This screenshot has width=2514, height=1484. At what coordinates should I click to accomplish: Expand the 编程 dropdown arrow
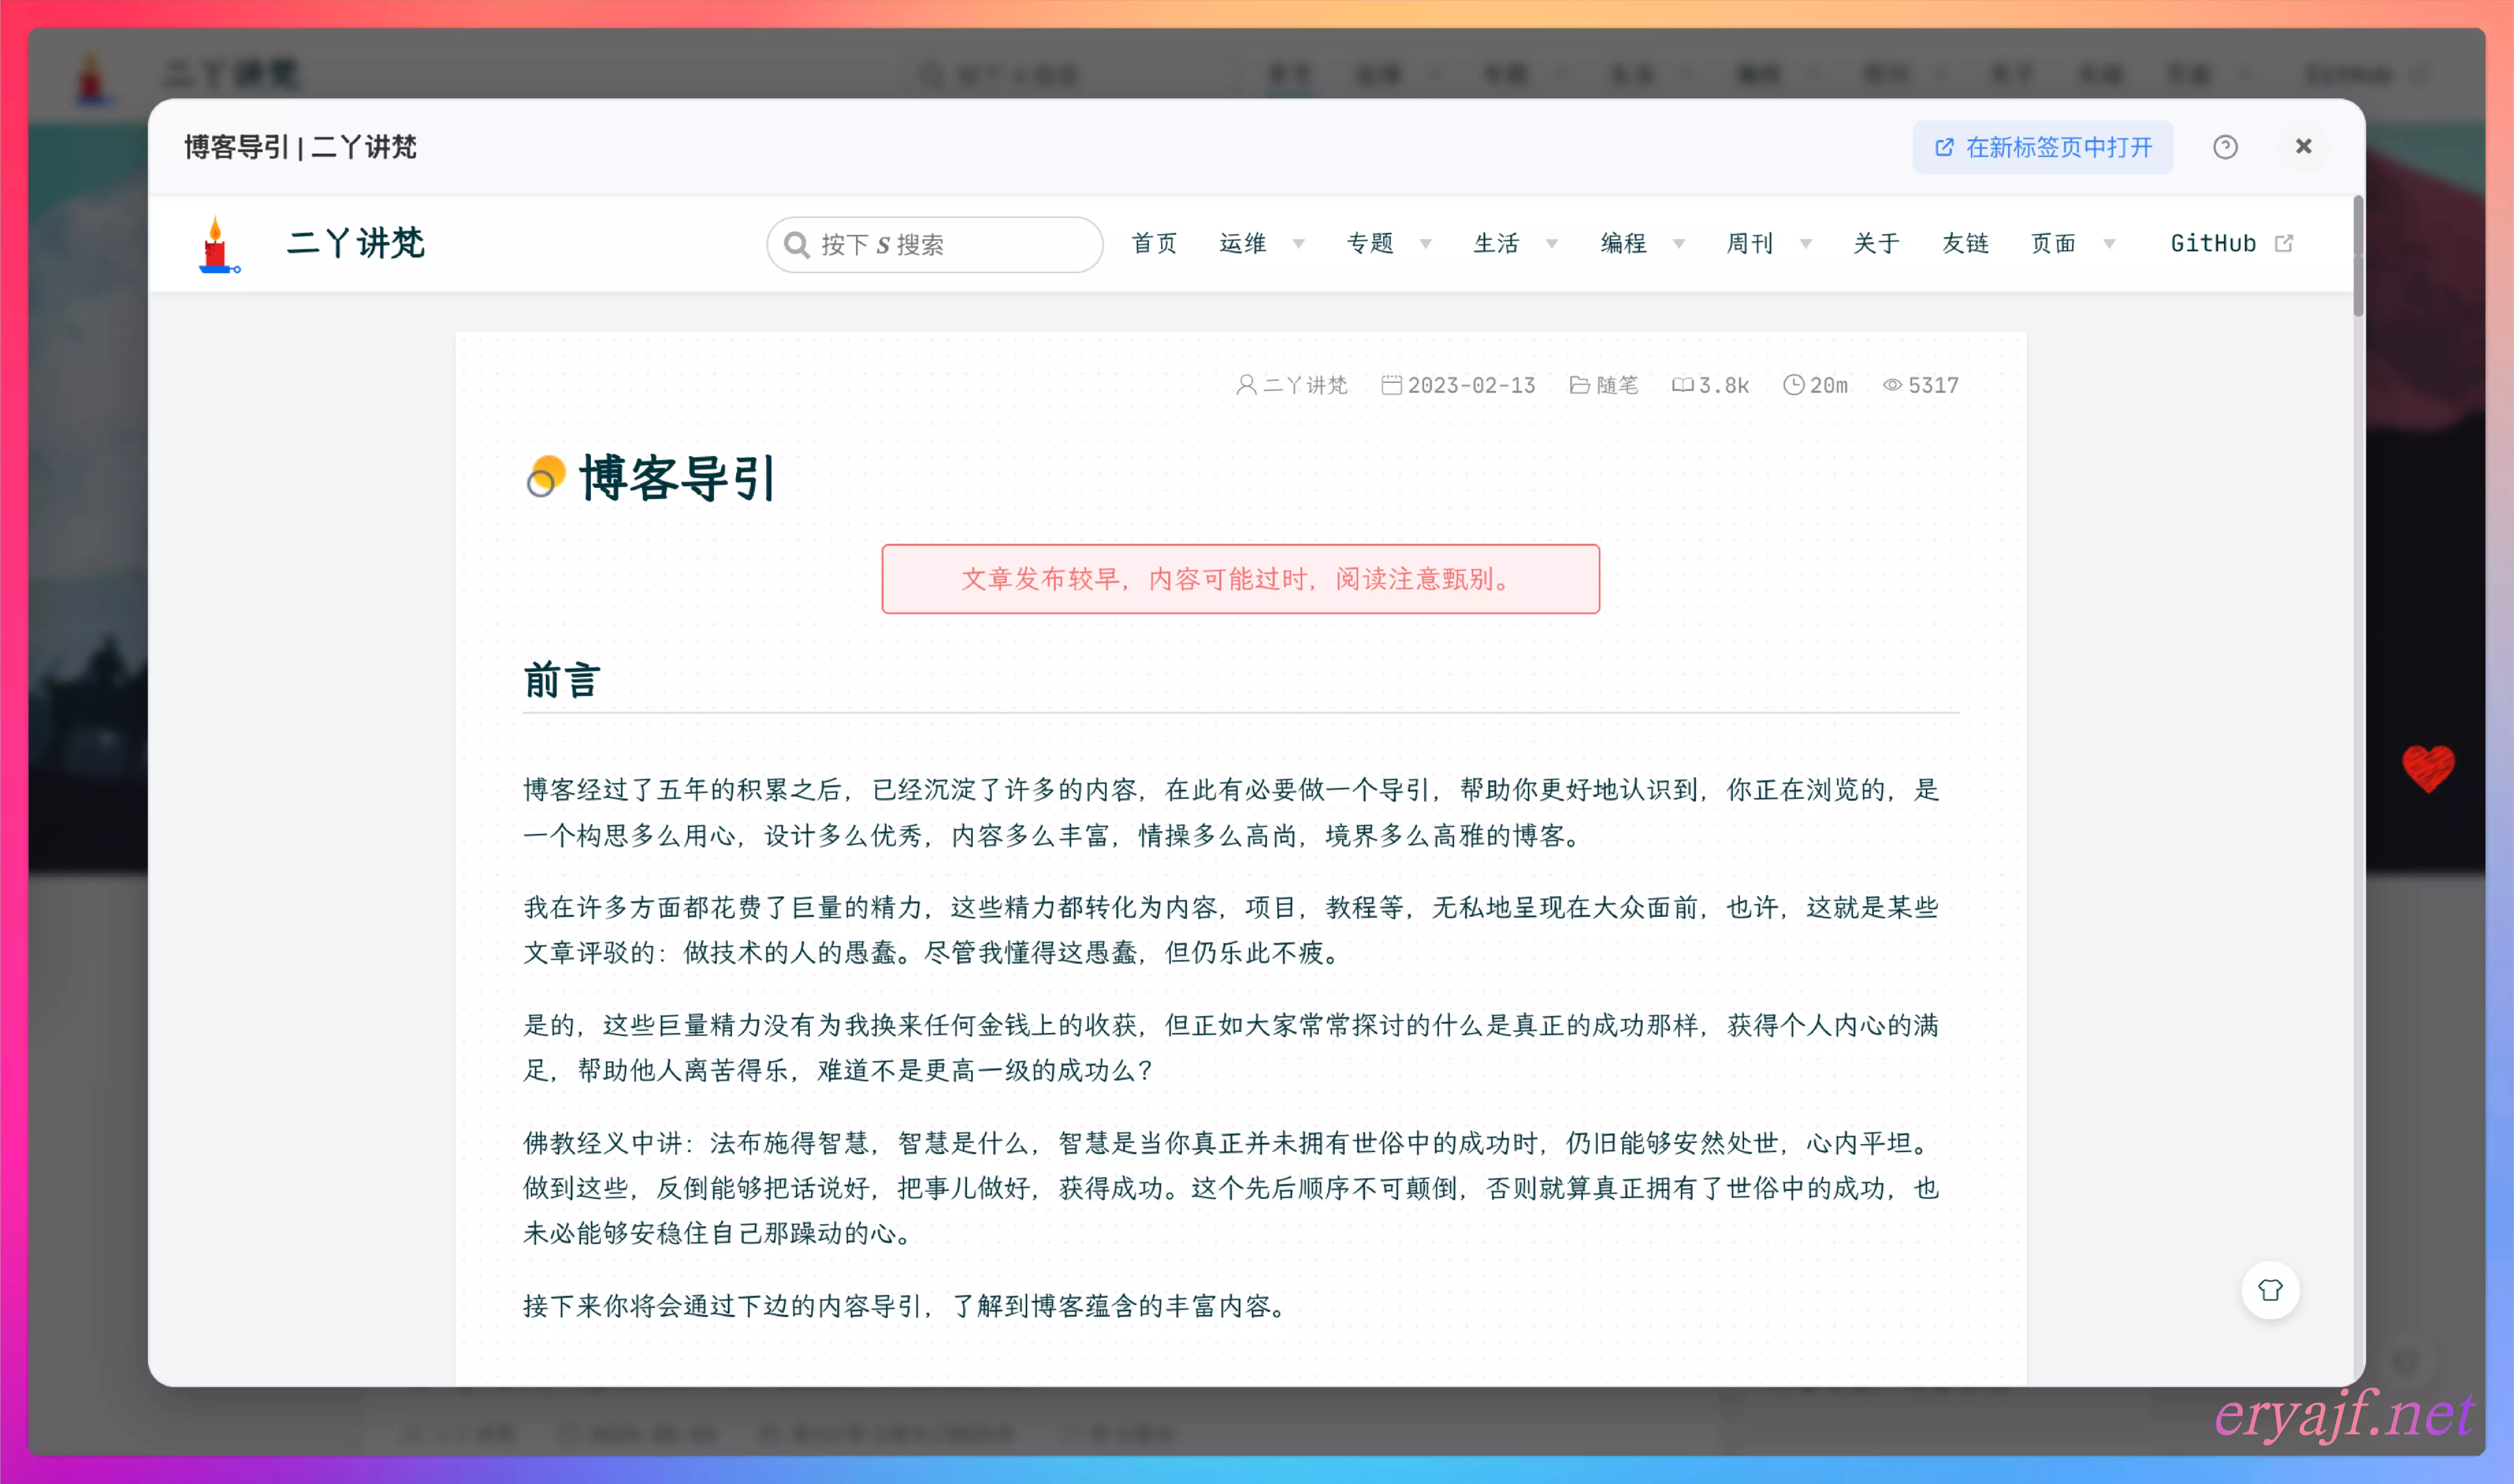point(1679,244)
